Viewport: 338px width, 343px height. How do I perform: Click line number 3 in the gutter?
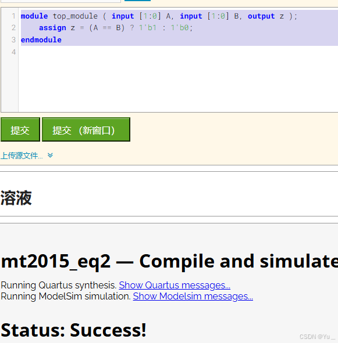coord(13,40)
